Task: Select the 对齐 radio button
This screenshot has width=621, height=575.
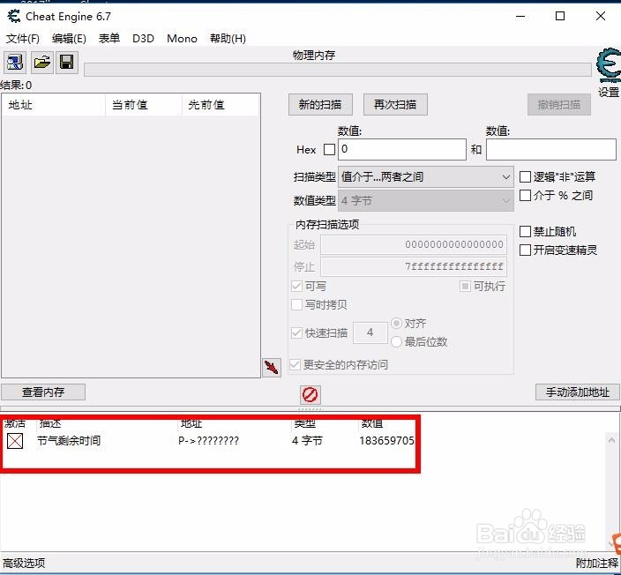Action: tap(396, 323)
